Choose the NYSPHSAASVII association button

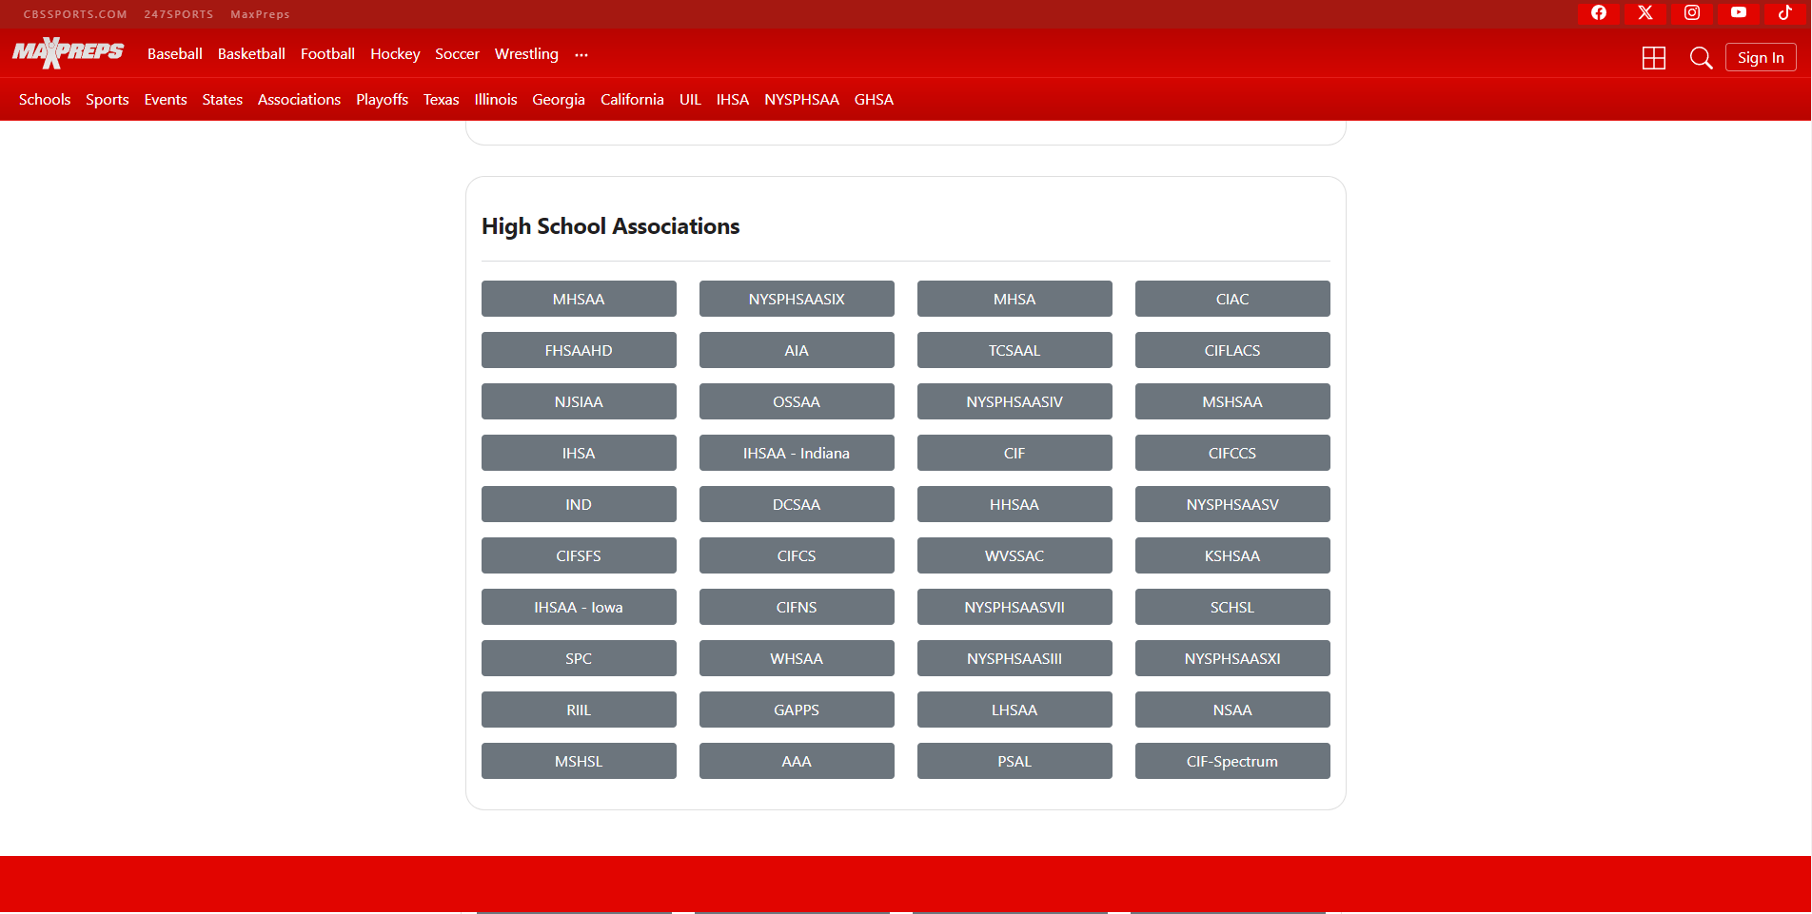[1014, 607]
